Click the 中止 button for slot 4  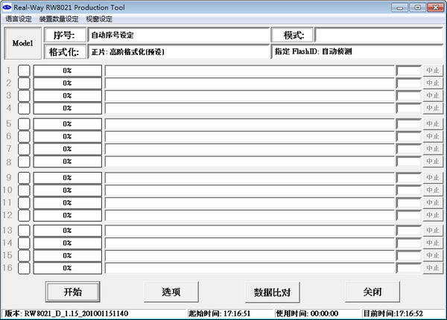tap(433, 108)
